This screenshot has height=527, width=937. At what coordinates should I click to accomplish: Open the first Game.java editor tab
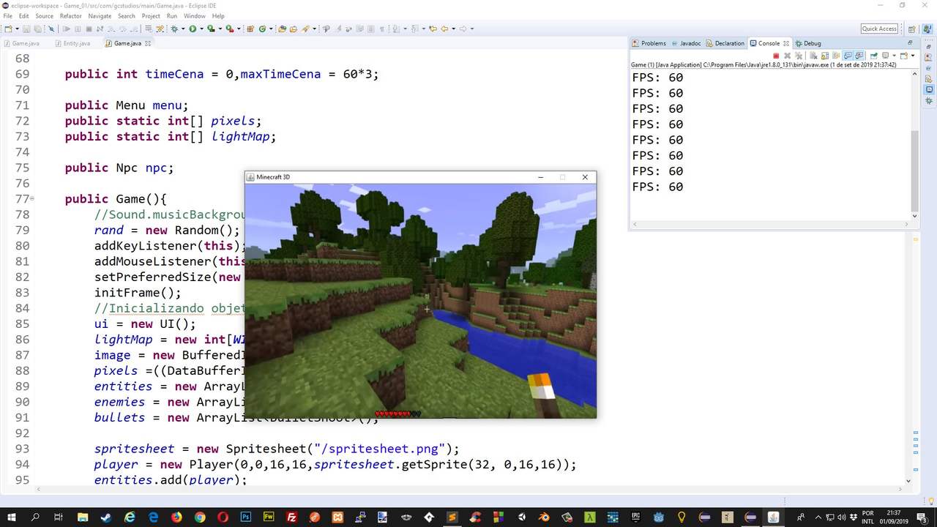20,43
